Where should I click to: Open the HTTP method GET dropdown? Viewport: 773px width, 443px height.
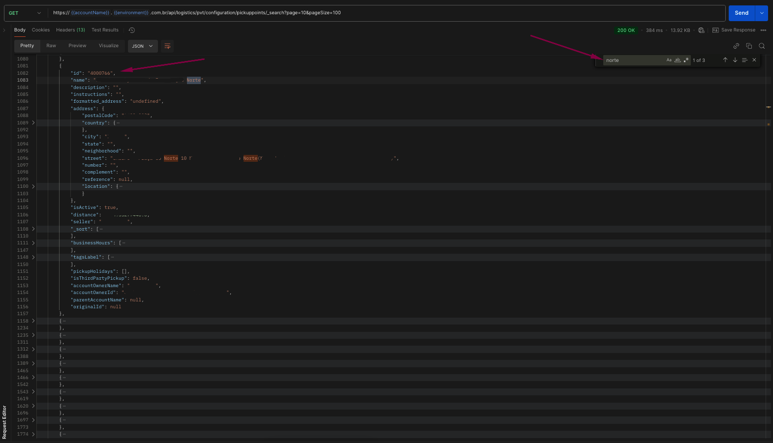point(25,13)
